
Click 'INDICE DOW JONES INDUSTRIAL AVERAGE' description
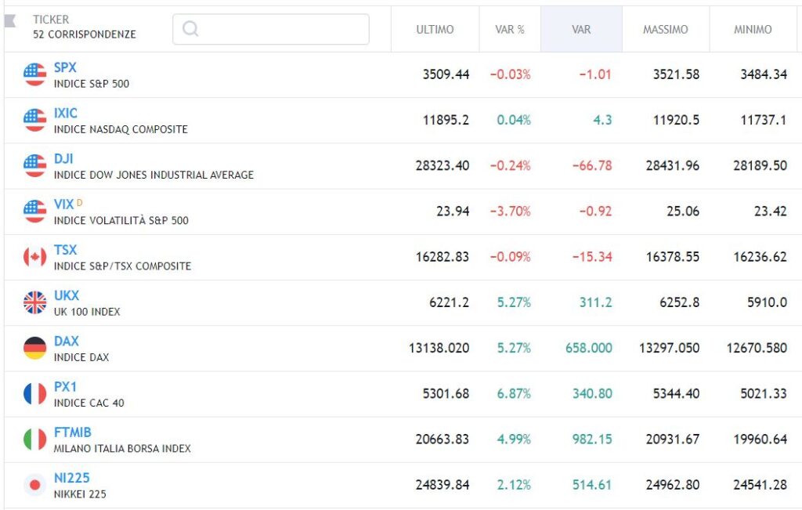(154, 175)
